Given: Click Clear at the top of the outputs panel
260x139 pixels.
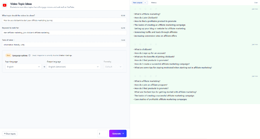Looking at the screenshot, I should click(x=256, y=3).
